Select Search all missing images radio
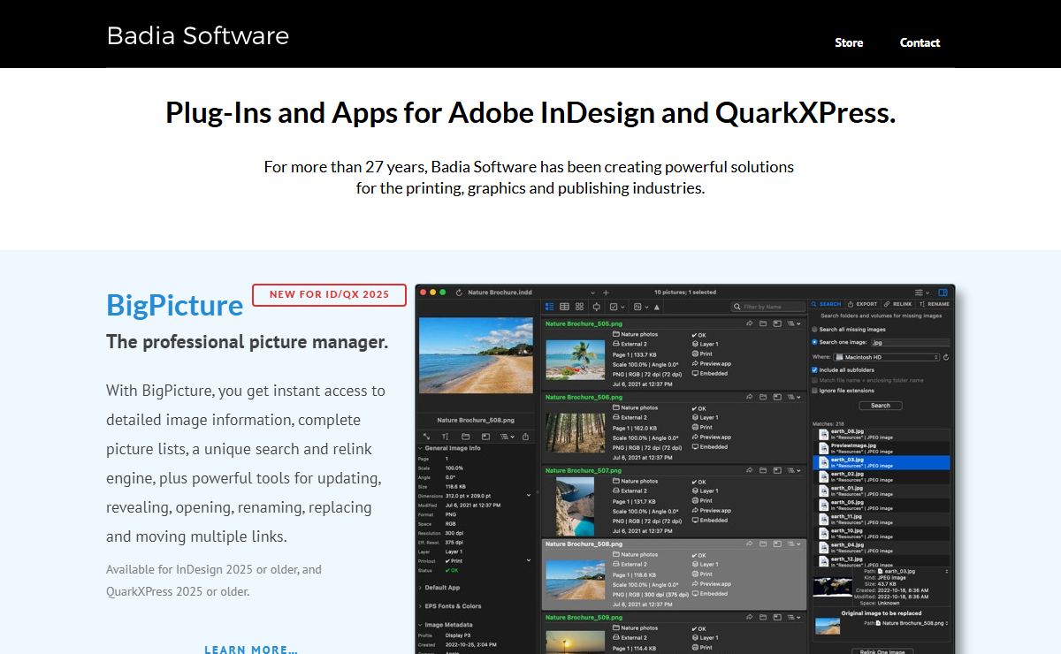This screenshot has height=654, width=1061. click(814, 330)
